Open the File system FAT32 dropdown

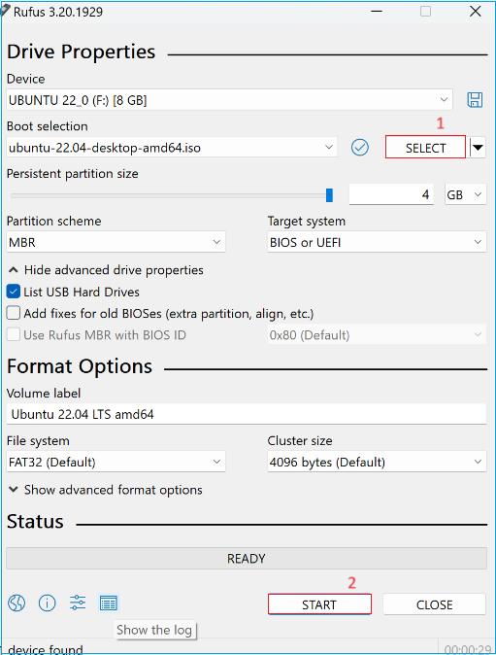coord(116,462)
